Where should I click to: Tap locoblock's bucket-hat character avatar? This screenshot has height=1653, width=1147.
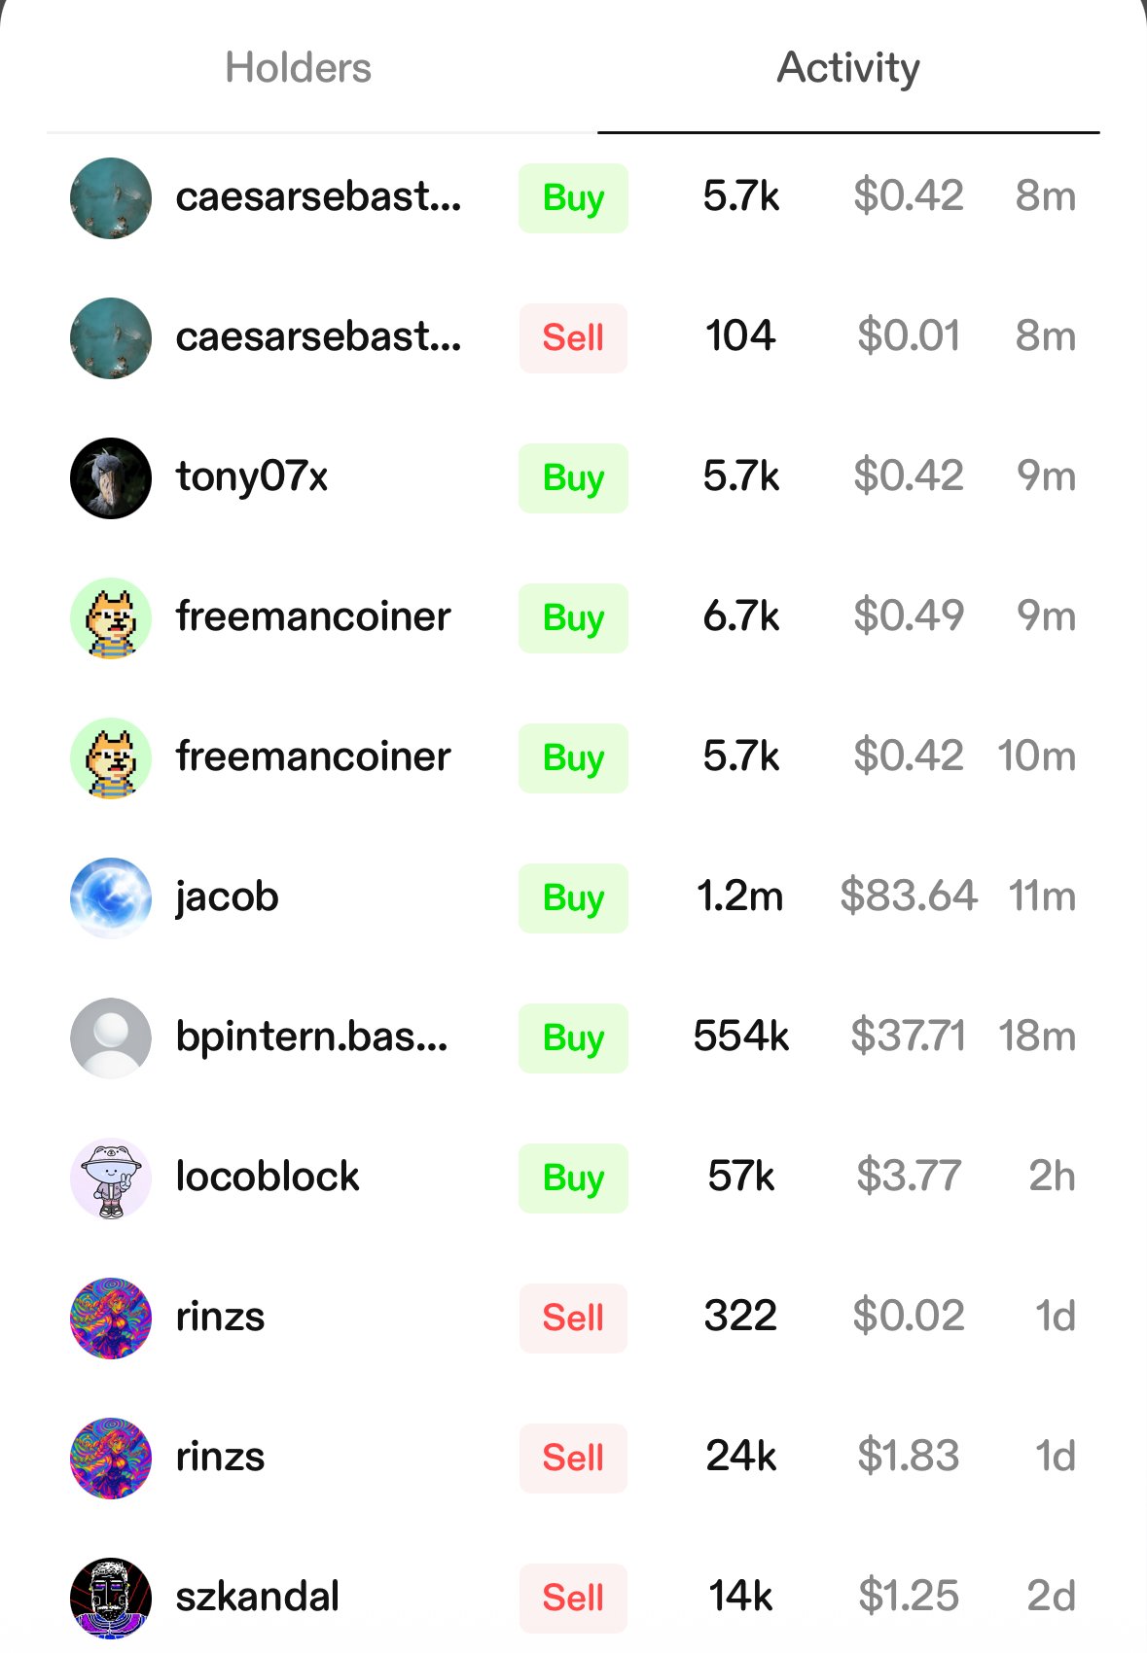point(111,1178)
